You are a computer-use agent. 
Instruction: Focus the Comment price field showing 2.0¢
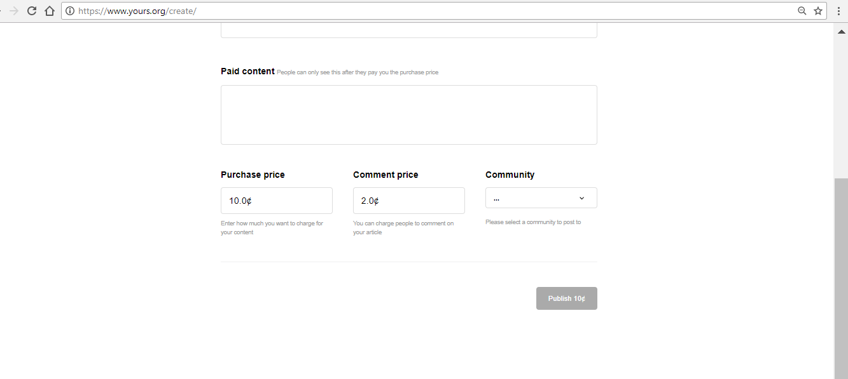[409, 201]
